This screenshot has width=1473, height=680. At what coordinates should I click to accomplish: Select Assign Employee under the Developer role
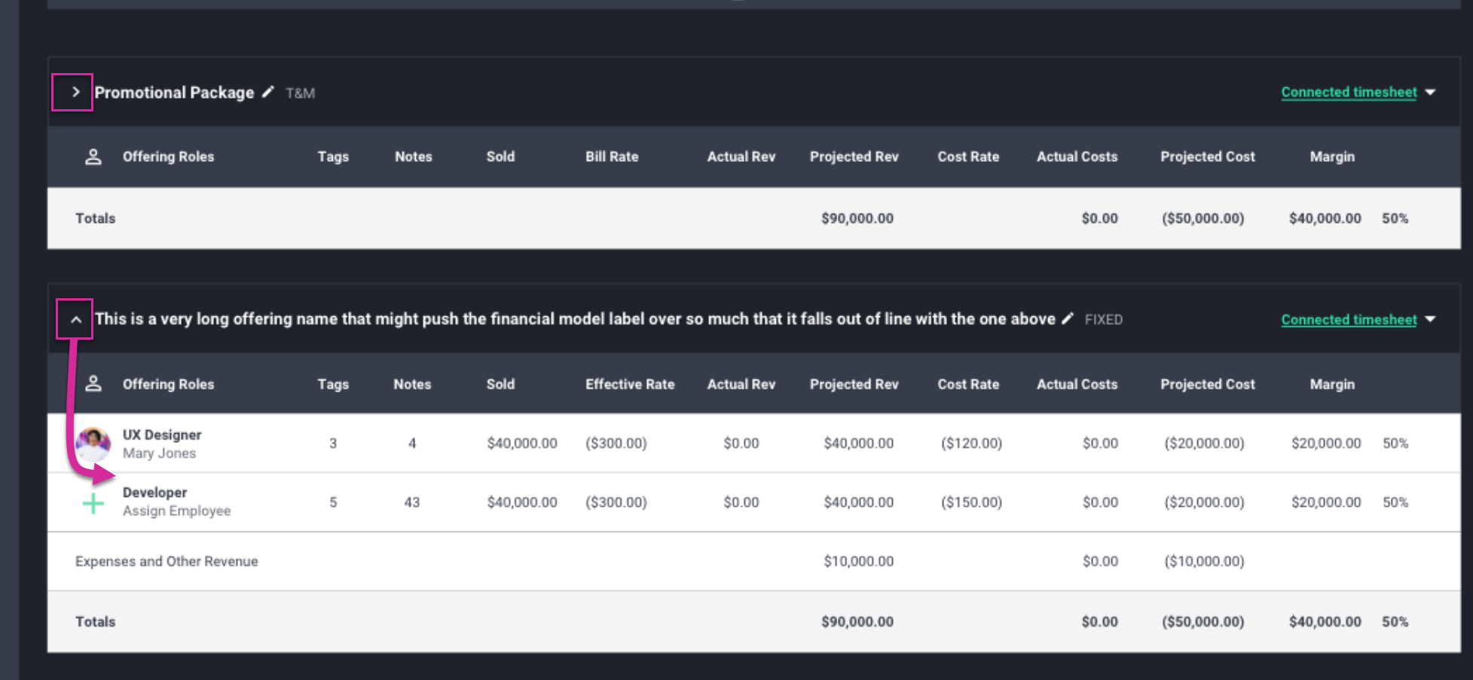(178, 511)
